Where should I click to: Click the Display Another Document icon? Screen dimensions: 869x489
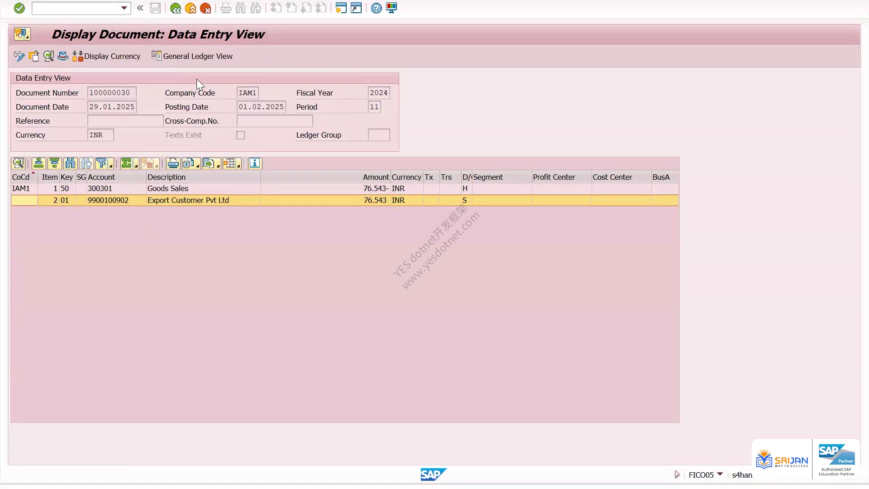34,56
